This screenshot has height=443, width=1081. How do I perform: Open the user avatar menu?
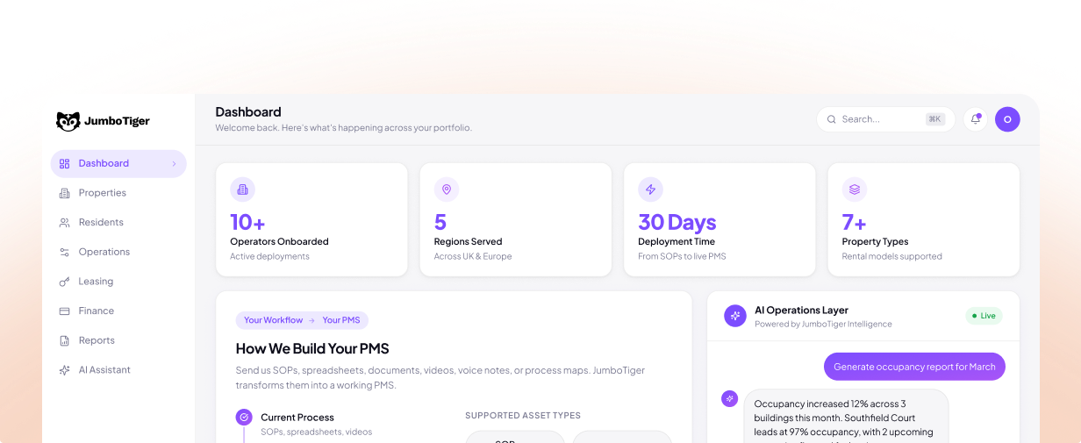[x=1007, y=119]
